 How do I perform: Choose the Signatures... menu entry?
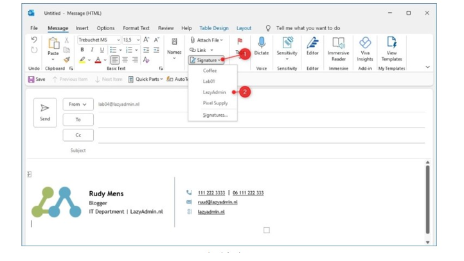click(x=215, y=115)
